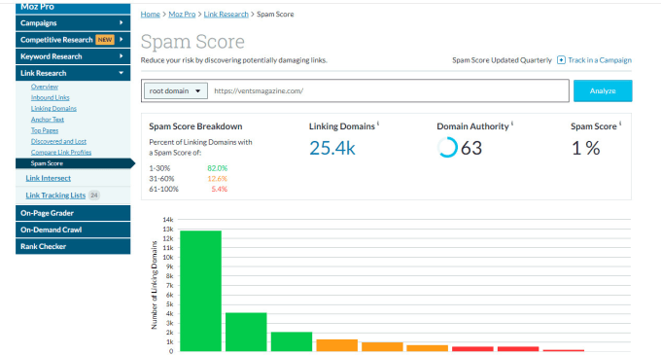This screenshot has height=355, width=661.
Task: Click the Moz Pro breadcrumb link
Action: [182, 14]
